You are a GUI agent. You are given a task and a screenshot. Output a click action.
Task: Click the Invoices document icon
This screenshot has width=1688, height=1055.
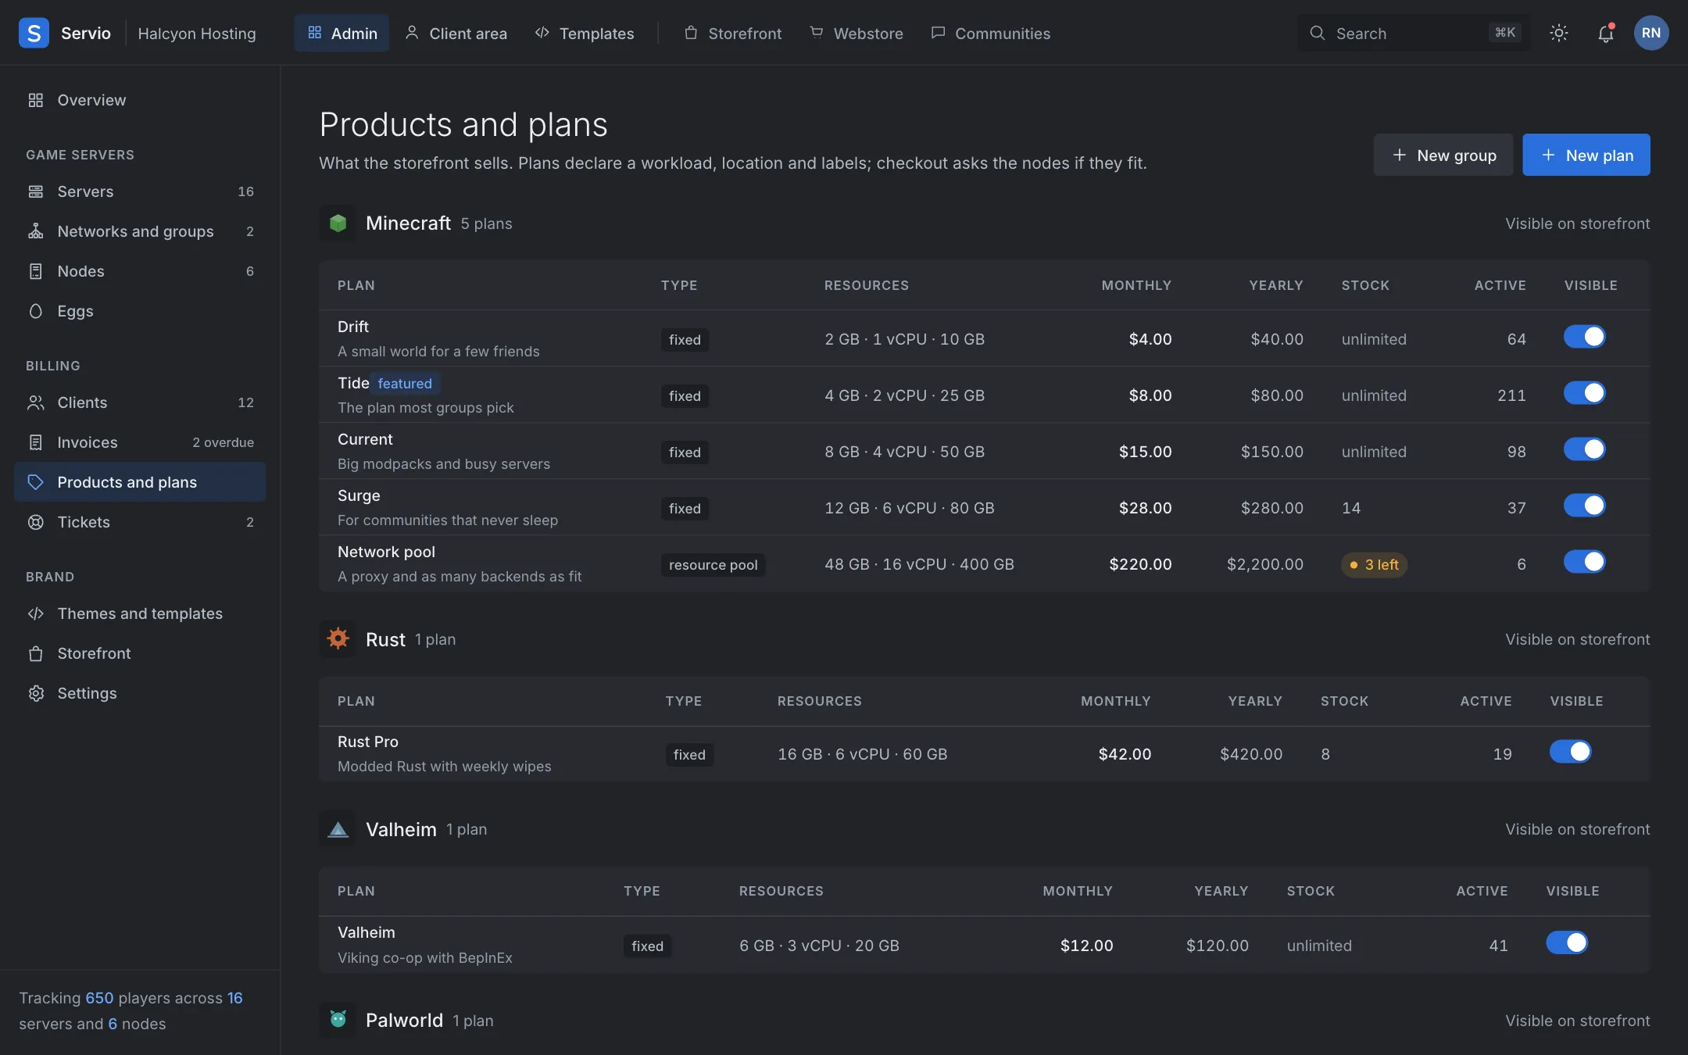click(x=35, y=442)
